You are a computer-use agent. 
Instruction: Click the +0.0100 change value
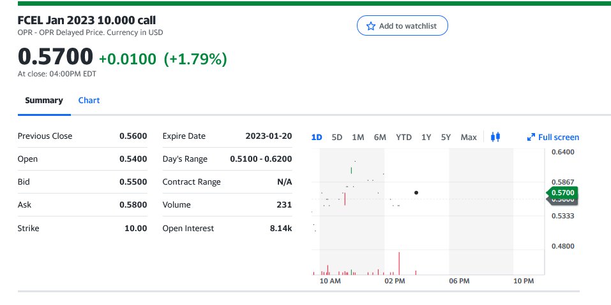pos(128,59)
